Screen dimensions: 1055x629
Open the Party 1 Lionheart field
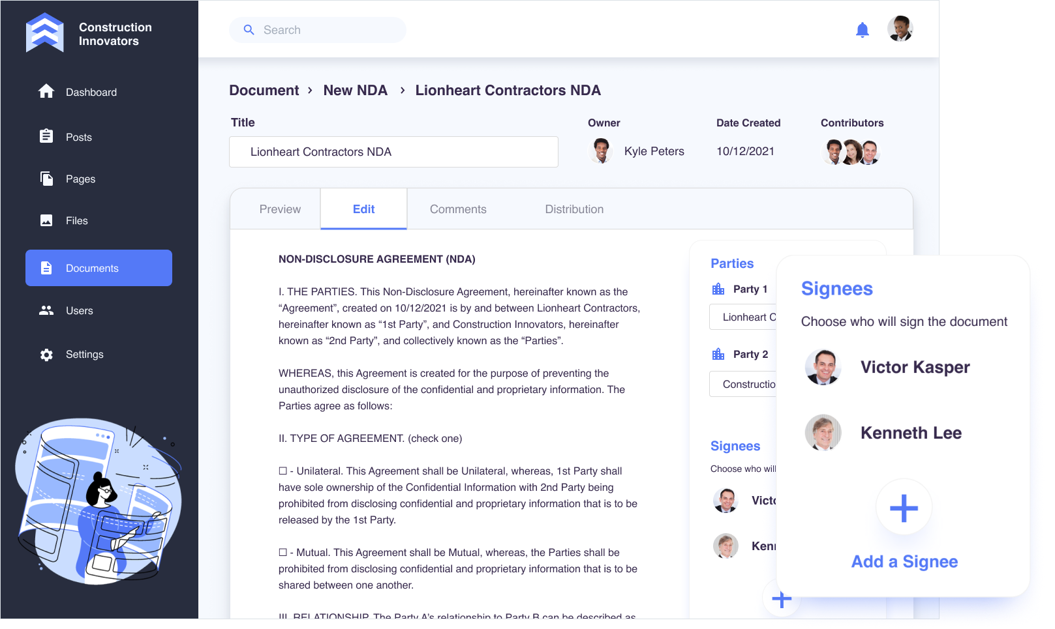743,317
